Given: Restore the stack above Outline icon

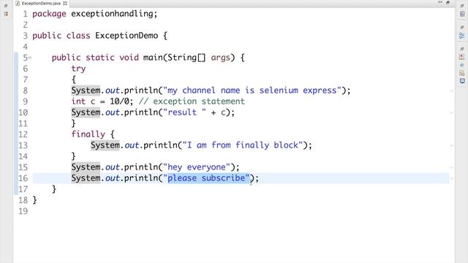Looking at the screenshot, I should tap(462, 27).
